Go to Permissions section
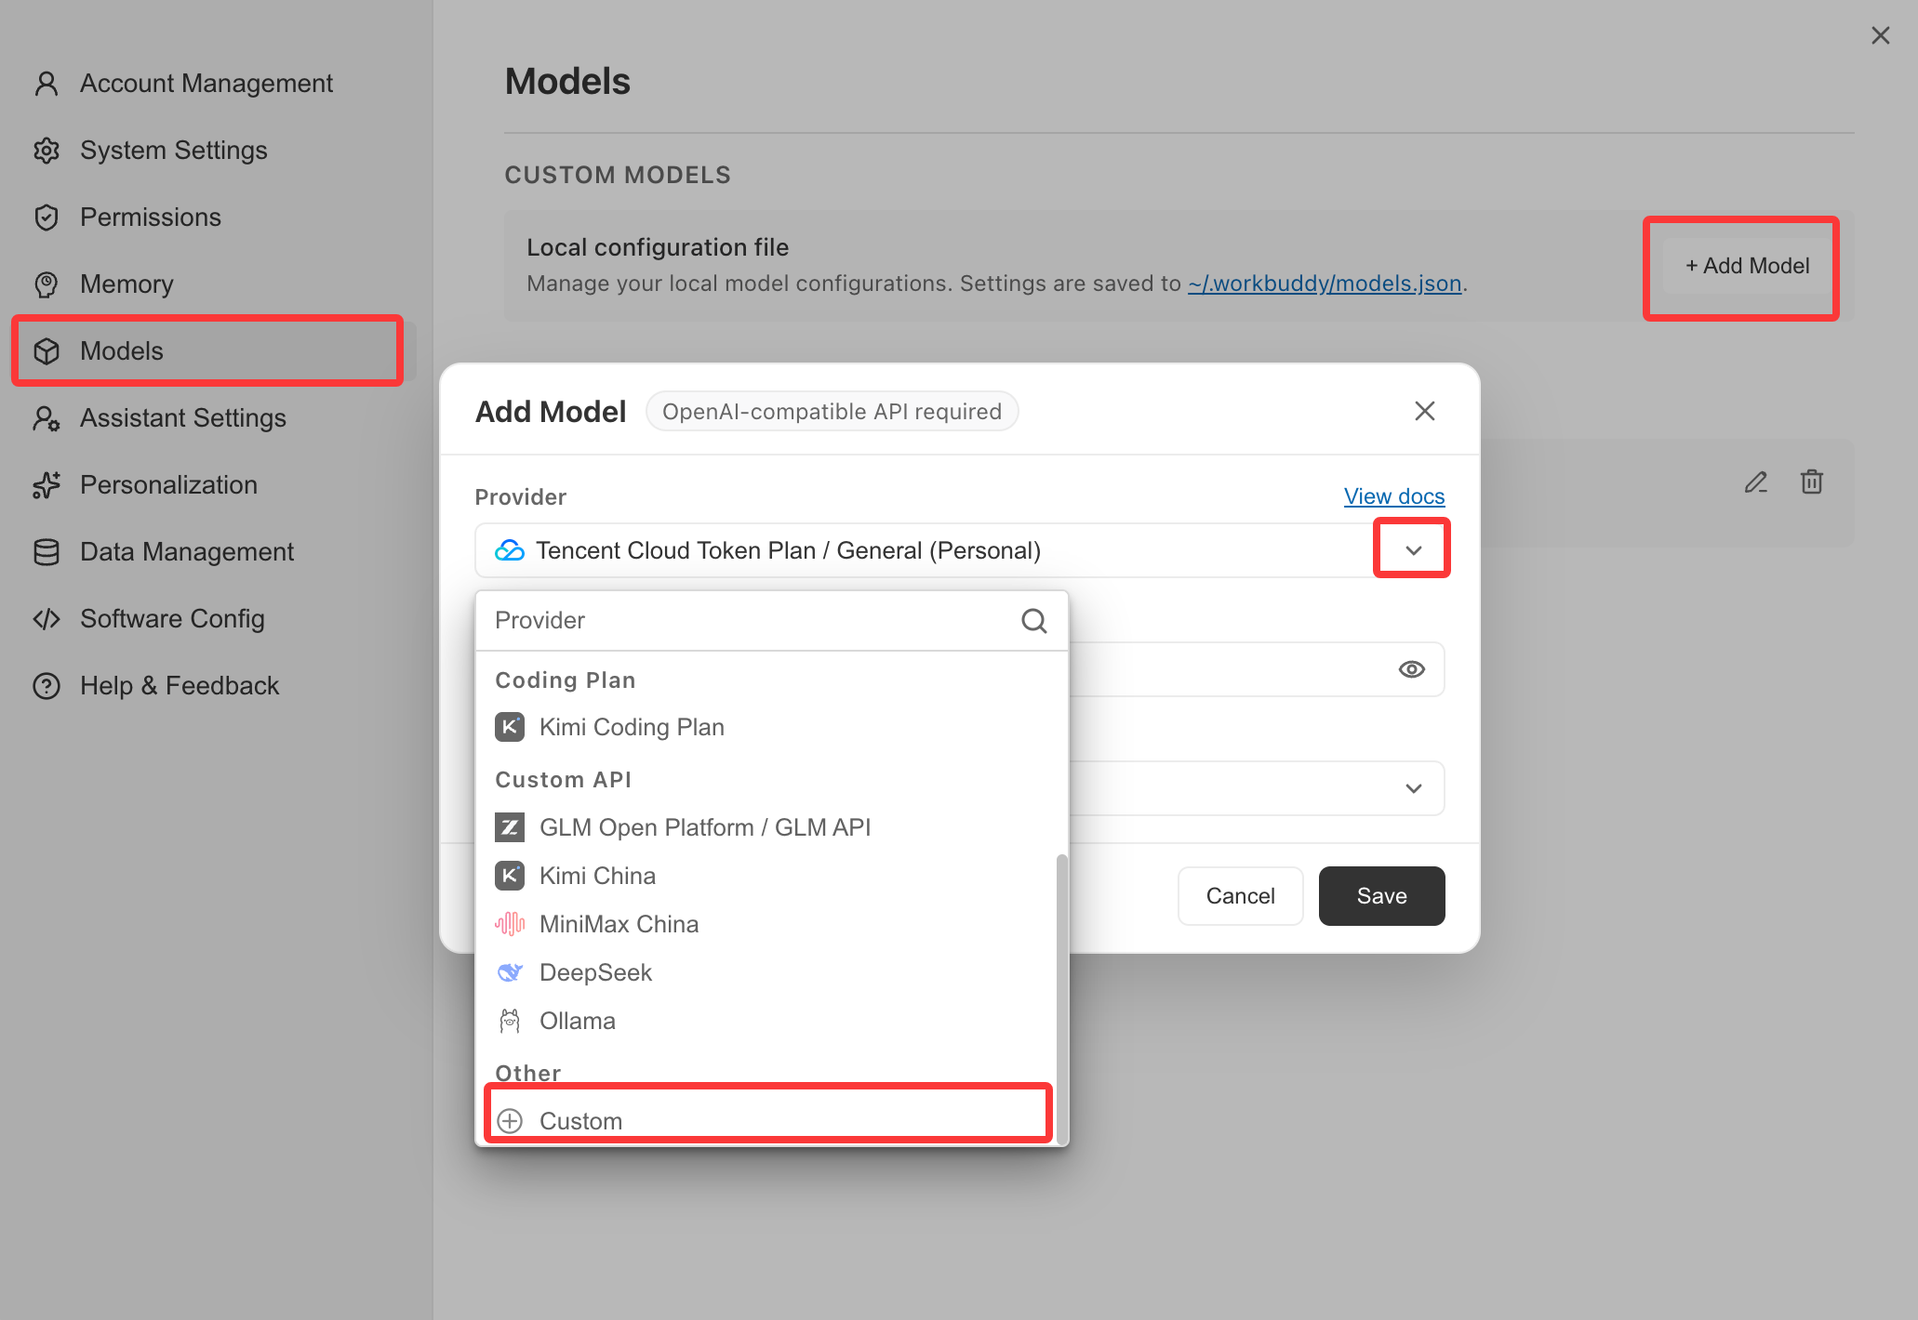 (x=206, y=218)
